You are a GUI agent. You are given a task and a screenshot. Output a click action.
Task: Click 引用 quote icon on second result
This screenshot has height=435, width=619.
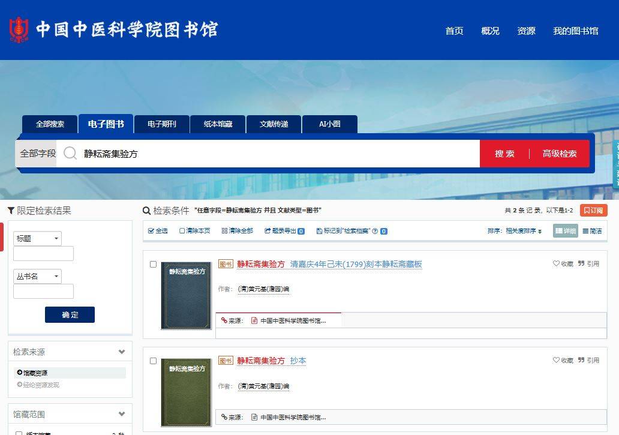click(x=581, y=361)
